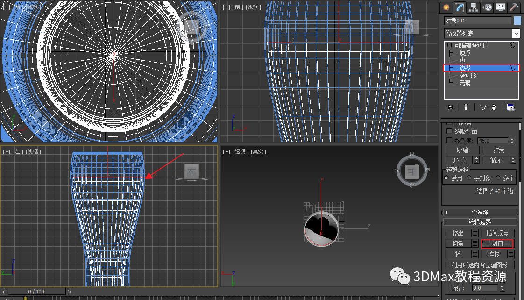
Task: Open the 桥 settings box
Action: [x=475, y=255]
